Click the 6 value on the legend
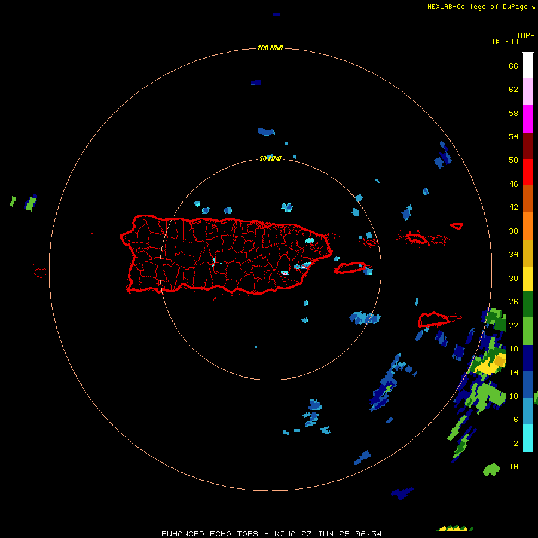The width and height of the screenshot is (538, 538). pos(516,419)
